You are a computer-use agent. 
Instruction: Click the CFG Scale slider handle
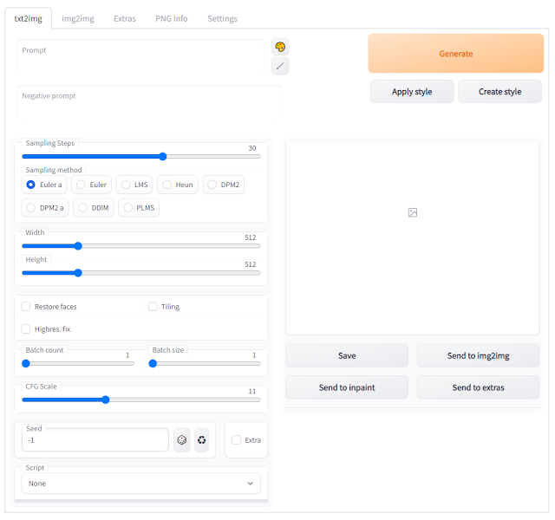point(106,400)
